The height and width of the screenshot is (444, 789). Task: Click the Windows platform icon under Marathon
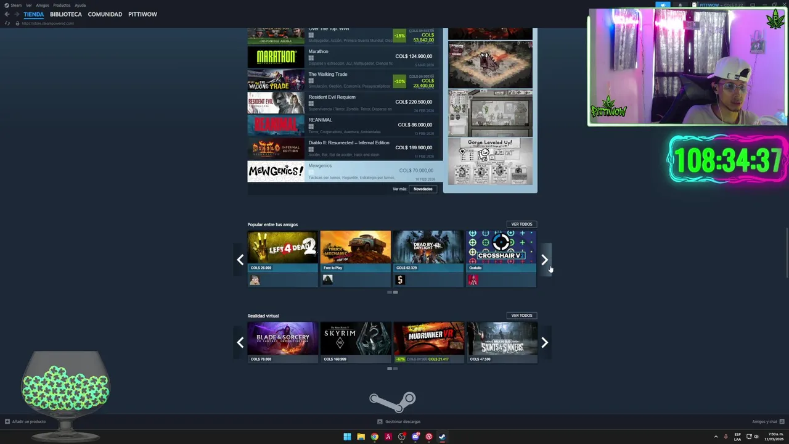coord(311,58)
